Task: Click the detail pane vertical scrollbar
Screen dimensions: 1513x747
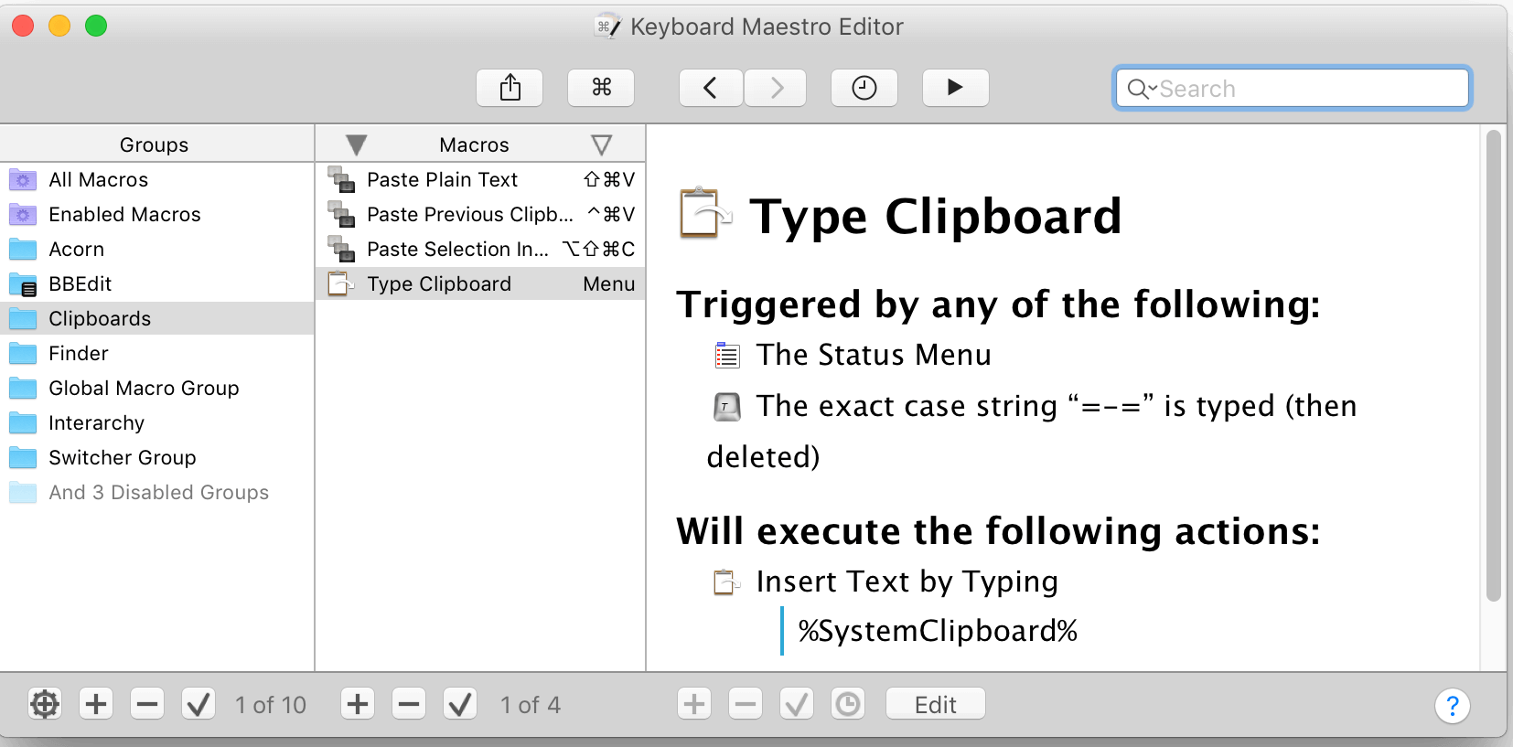Action: (1493, 366)
